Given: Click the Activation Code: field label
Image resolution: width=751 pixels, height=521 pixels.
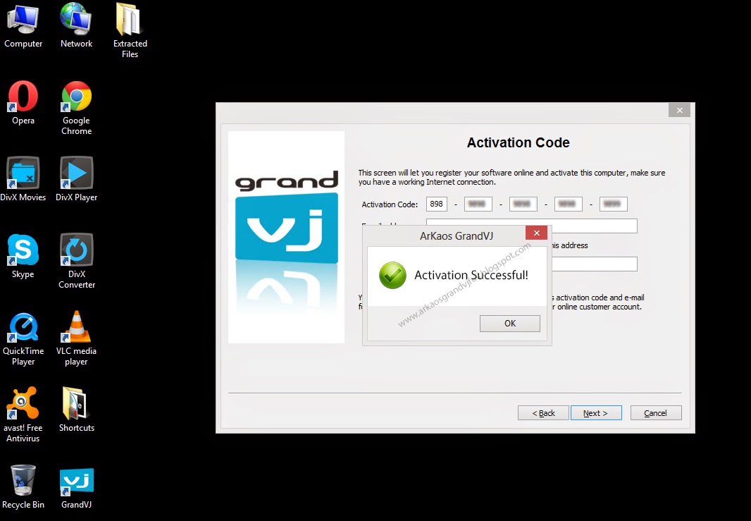Looking at the screenshot, I should [390, 204].
